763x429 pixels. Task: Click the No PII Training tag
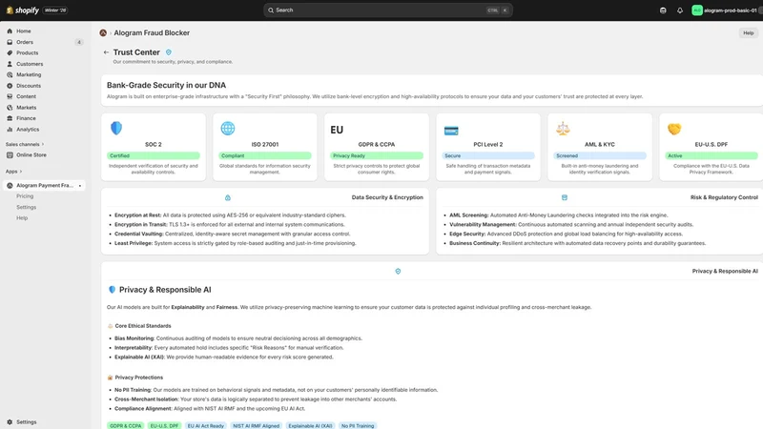pos(358,425)
